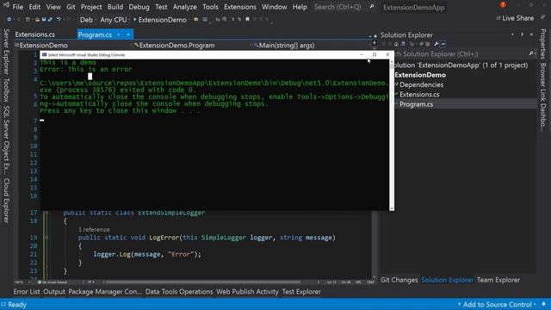Open the Debug menu
The width and height of the screenshot is (551, 310).
click(139, 7)
